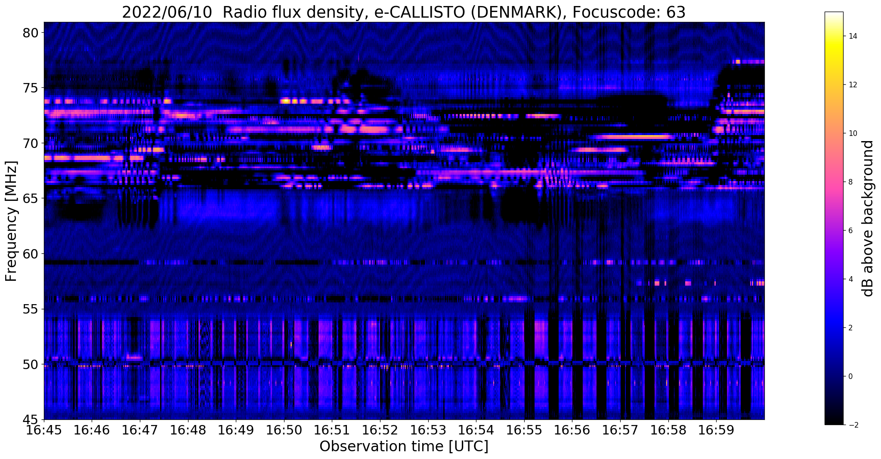This screenshot has height=459, width=881.
Task: Click the 'dB above background' colorbar label
Action: click(x=868, y=219)
